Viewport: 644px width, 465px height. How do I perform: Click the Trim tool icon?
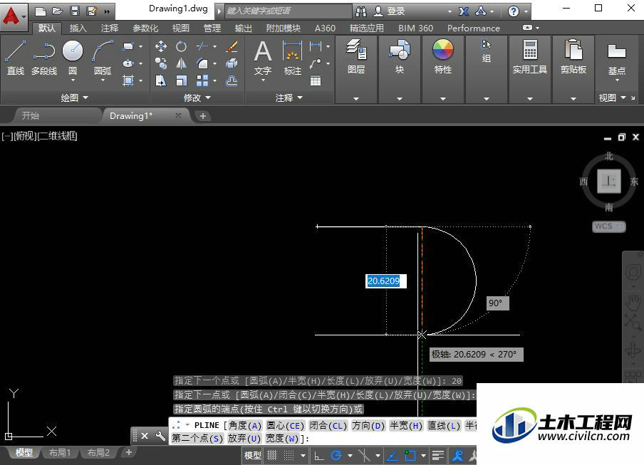click(202, 46)
